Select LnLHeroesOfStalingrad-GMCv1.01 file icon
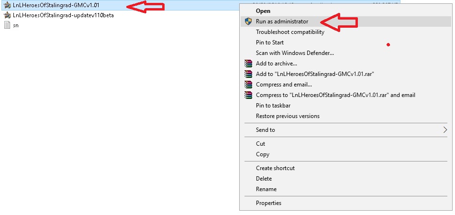 click(x=8, y=5)
